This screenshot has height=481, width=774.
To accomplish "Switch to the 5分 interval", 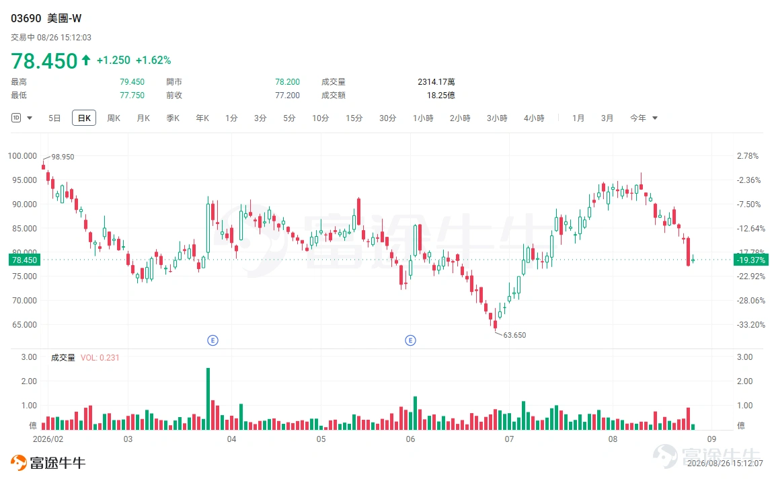I will 289,118.
